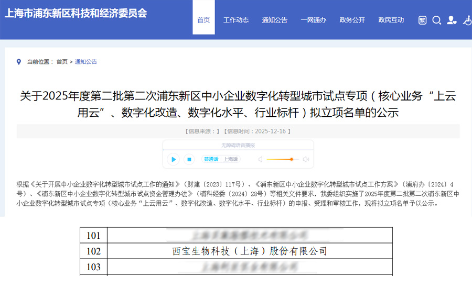Mute audio via the small speaker icon
This screenshot has height=288, width=472.
point(260,159)
